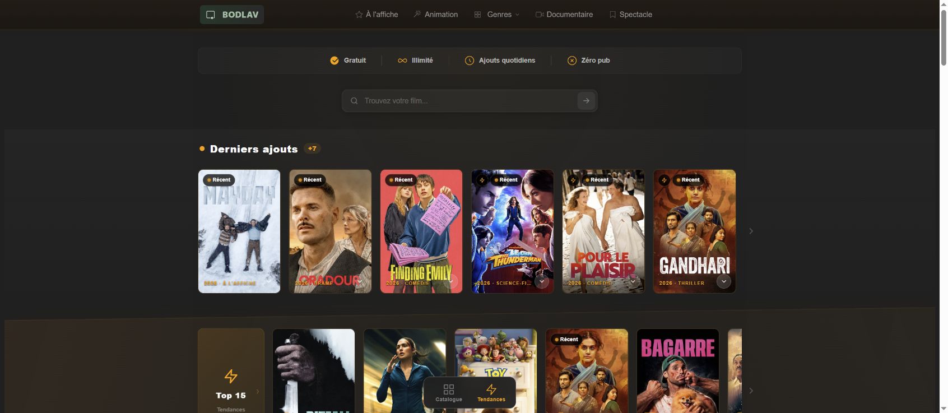
Task: Click the 'Derniers ajouts' heading
Action: tap(254, 149)
